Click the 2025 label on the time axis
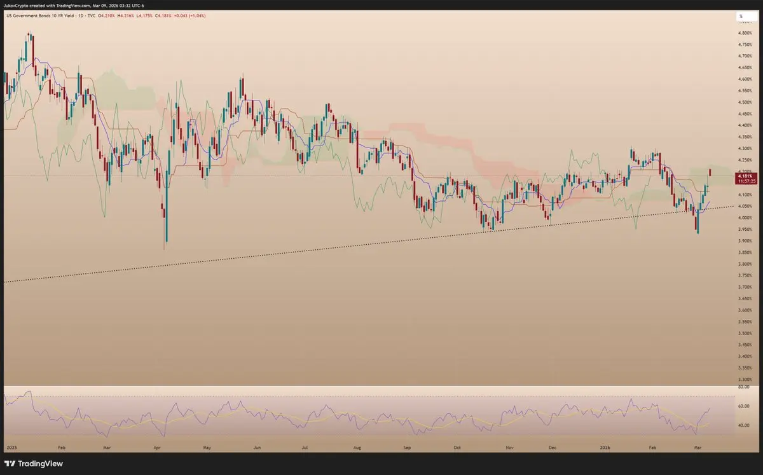The height and width of the screenshot is (475, 763). click(x=11, y=447)
